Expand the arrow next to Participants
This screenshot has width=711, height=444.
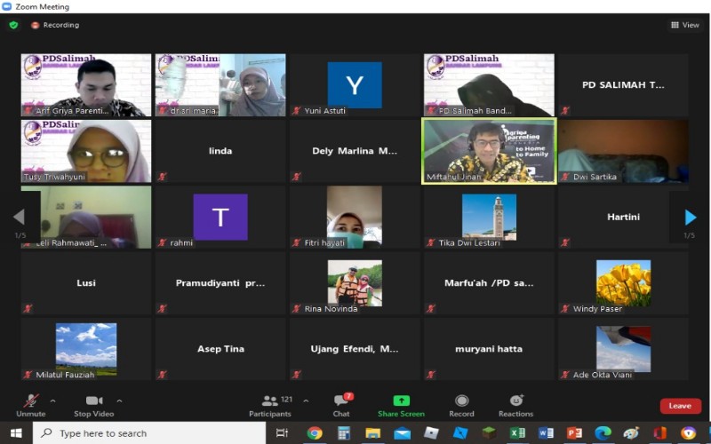pos(306,401)
